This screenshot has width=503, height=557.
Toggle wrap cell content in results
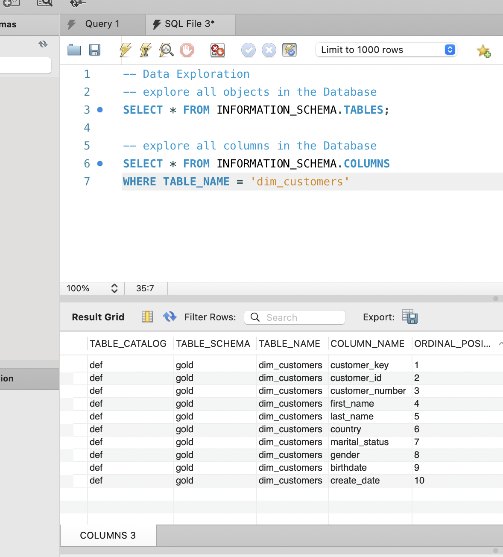point(147,317)
